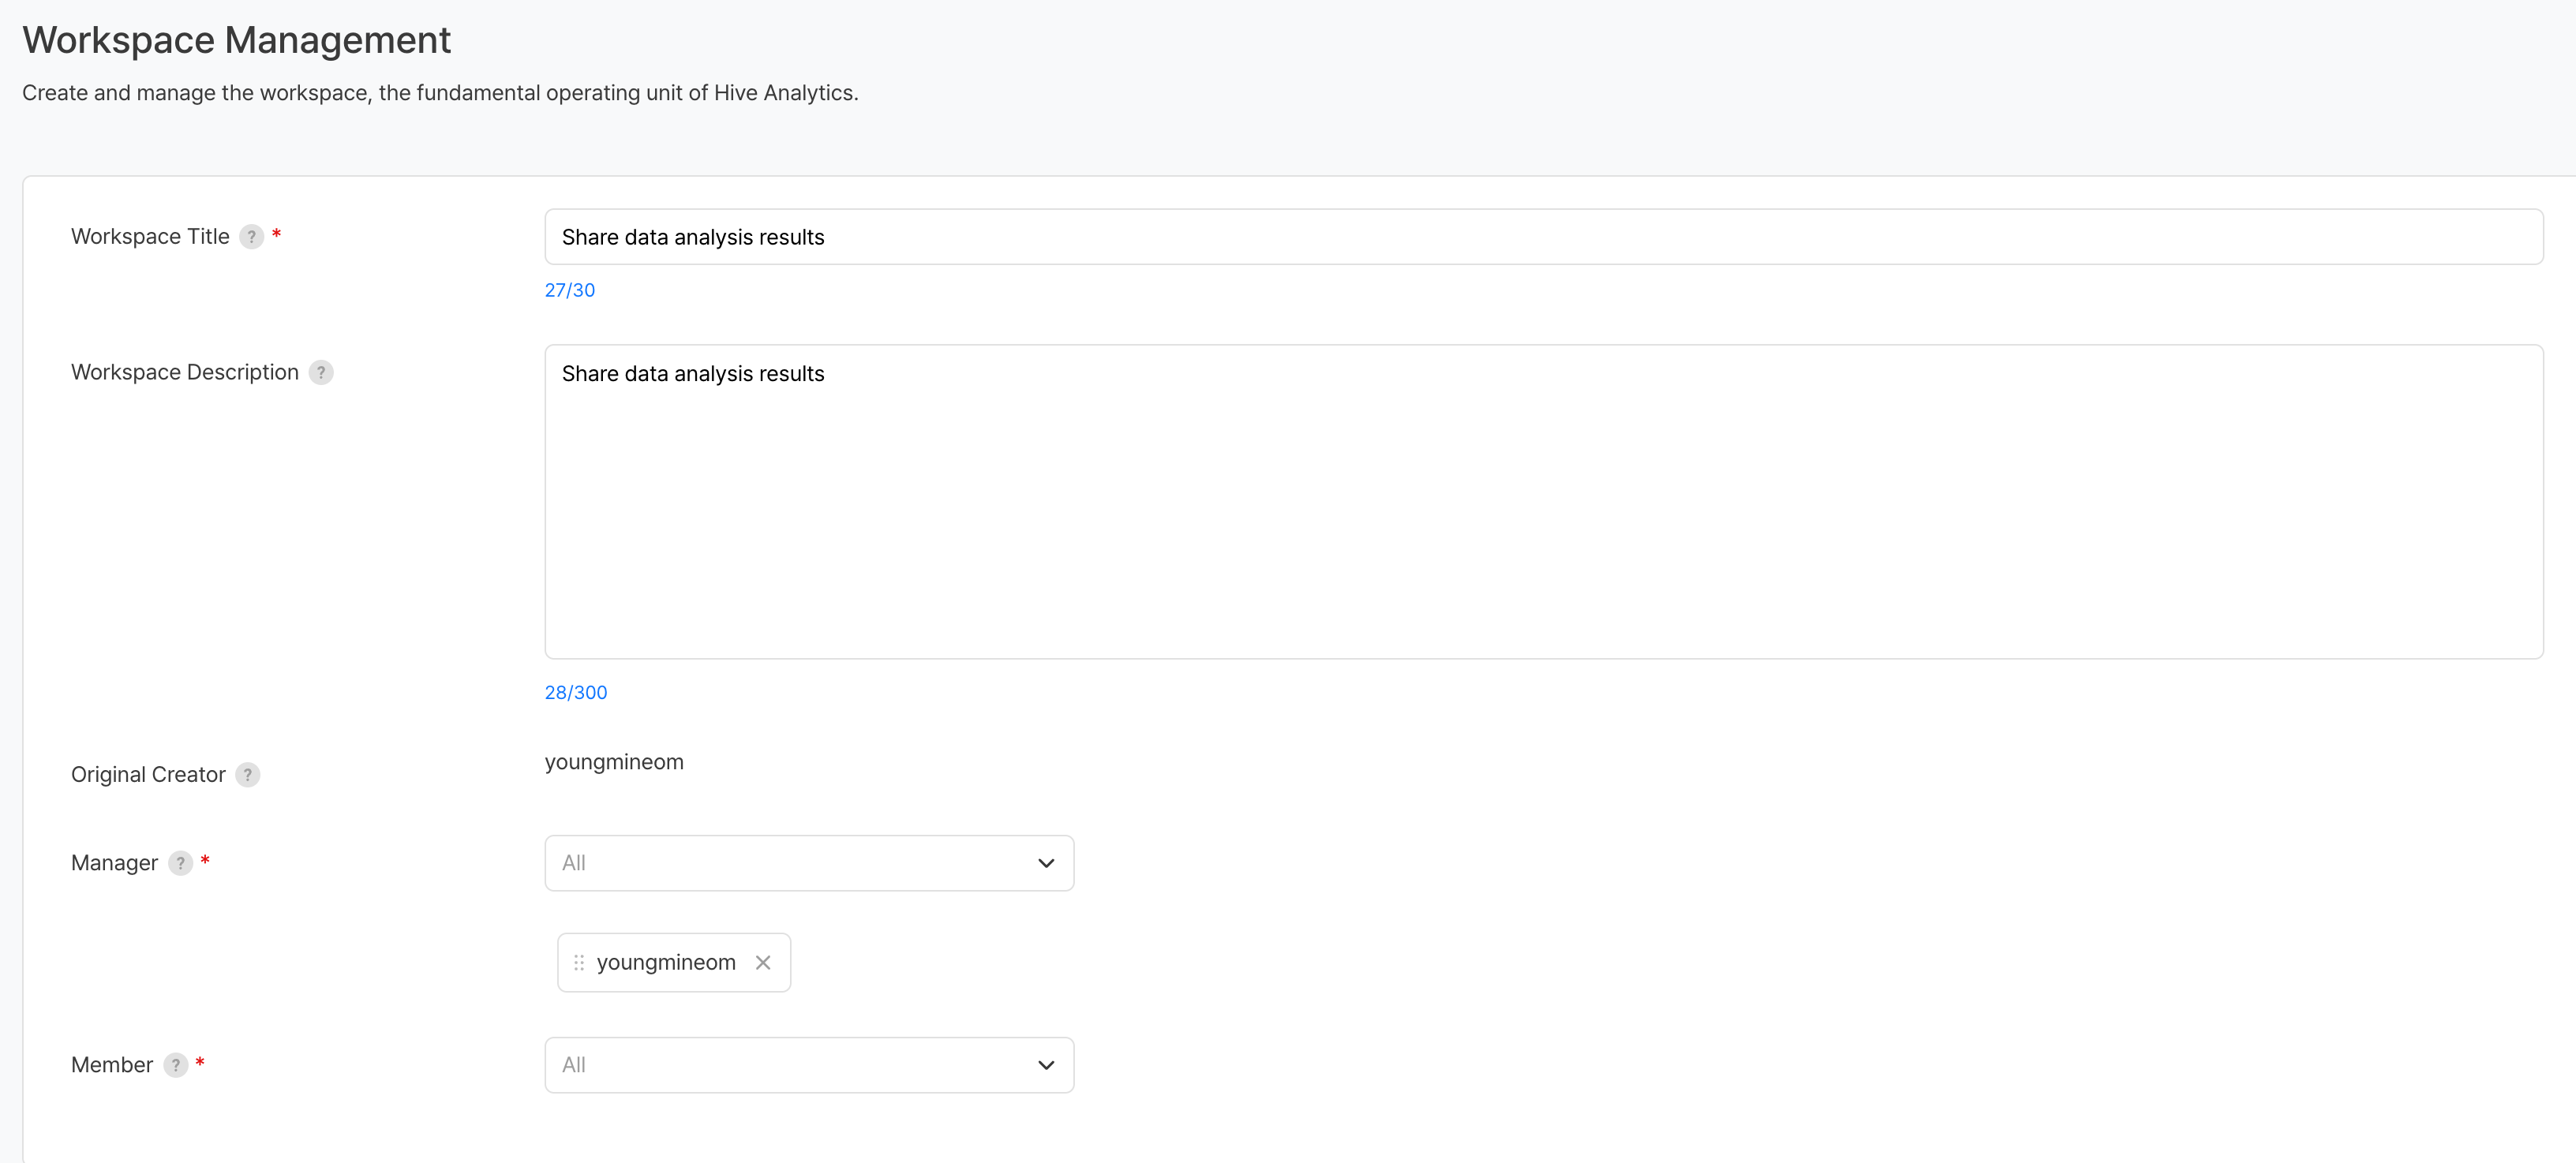Image resolution: width=2576 pixels, height=1163 pixels.
Task: Click the Original Creator help icon
Action: [248, 775]
